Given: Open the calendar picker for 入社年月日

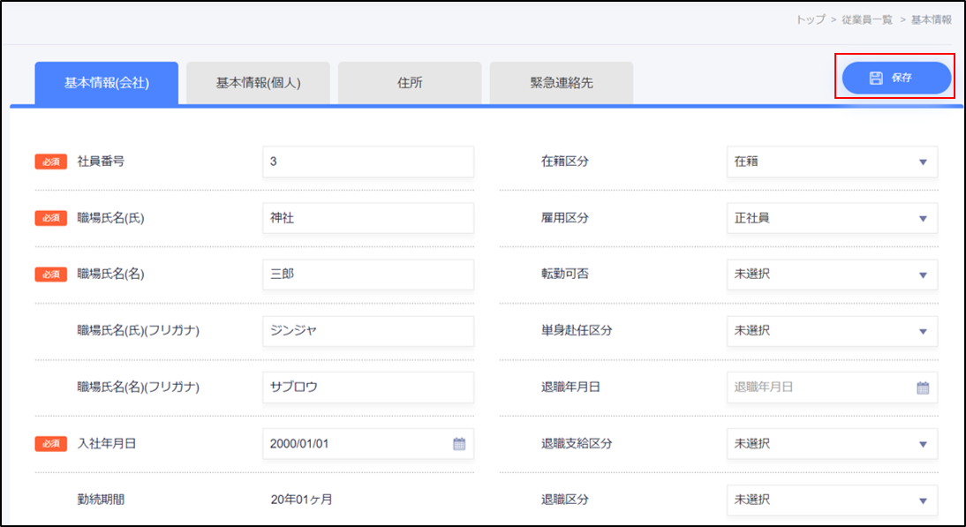Looking at the screenshot, I should tap(458, 443).
